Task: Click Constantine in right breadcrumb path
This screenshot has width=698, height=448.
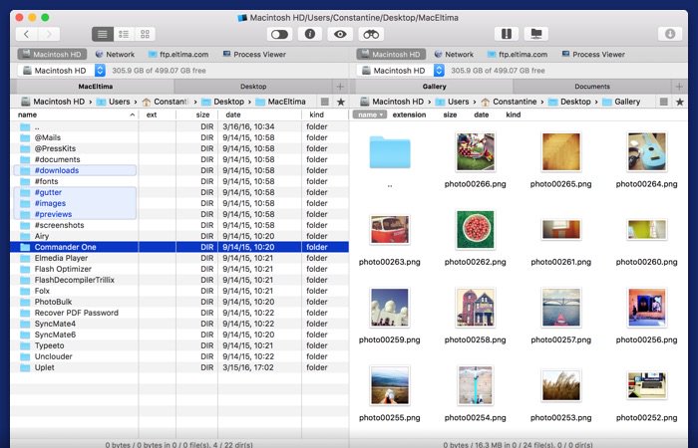Action: [509, 102]
